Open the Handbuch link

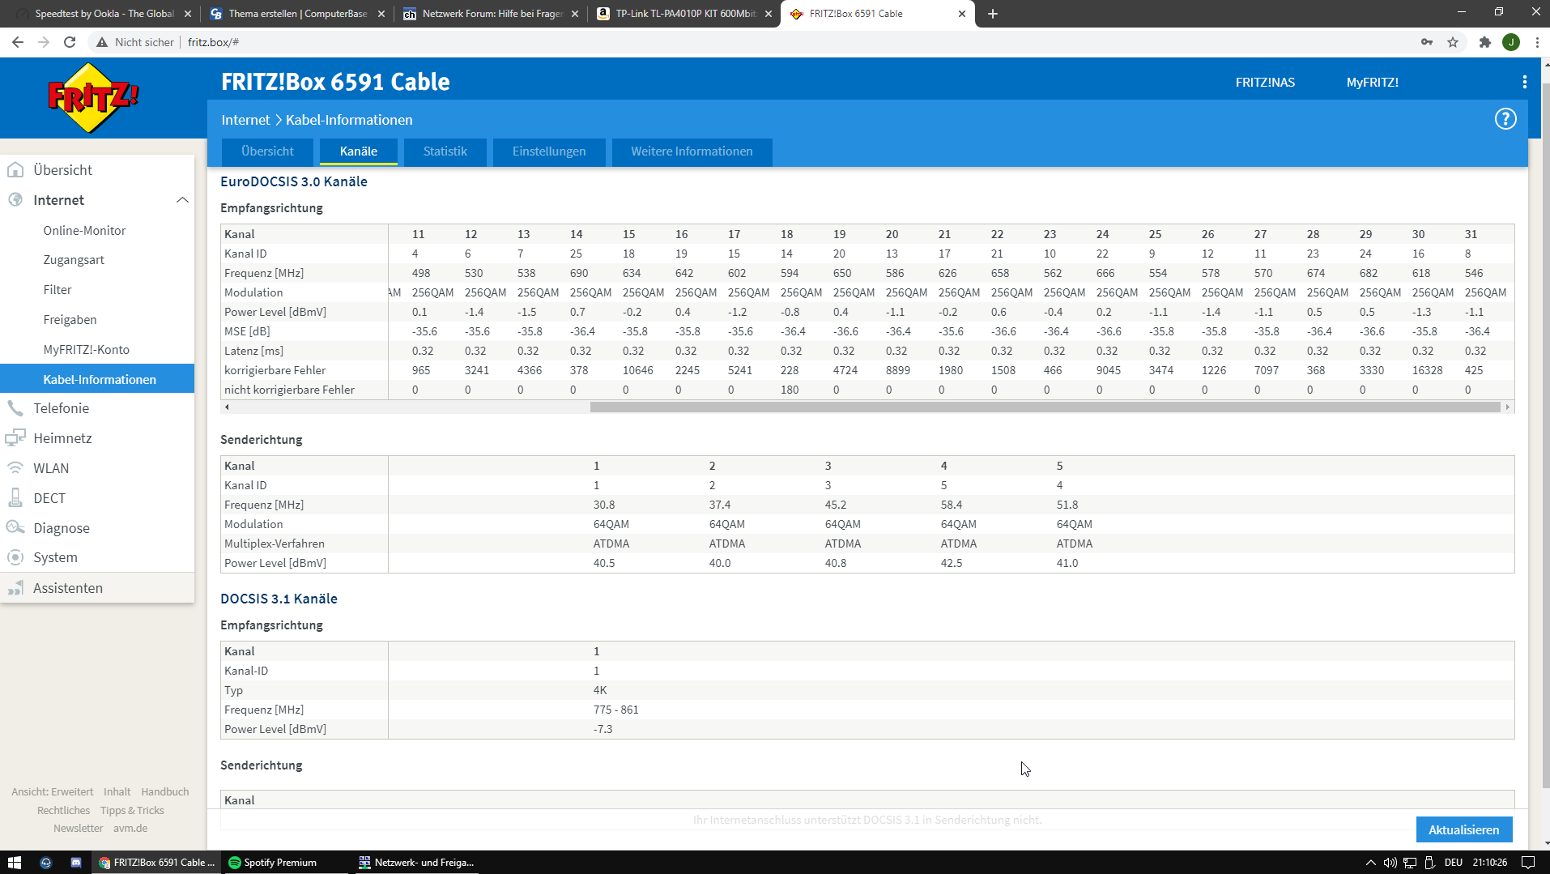tap(165, 791)
